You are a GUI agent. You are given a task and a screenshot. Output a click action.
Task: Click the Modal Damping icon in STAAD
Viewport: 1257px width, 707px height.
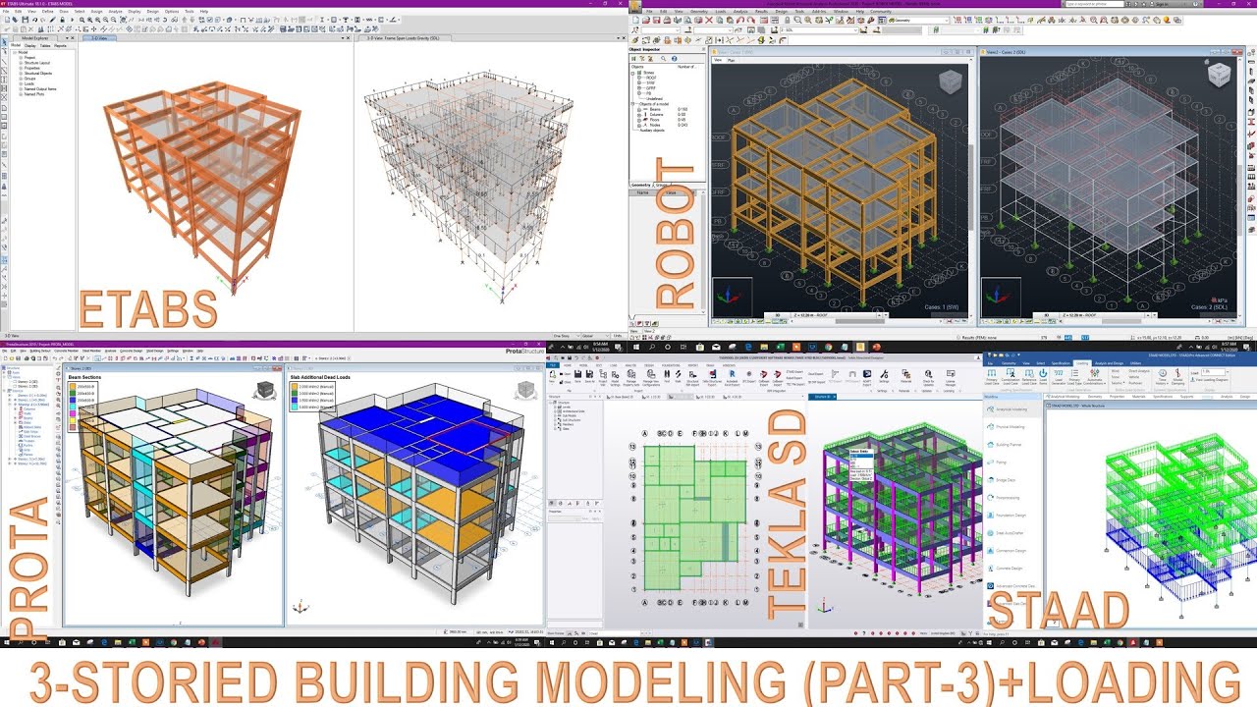point(1178,375)
